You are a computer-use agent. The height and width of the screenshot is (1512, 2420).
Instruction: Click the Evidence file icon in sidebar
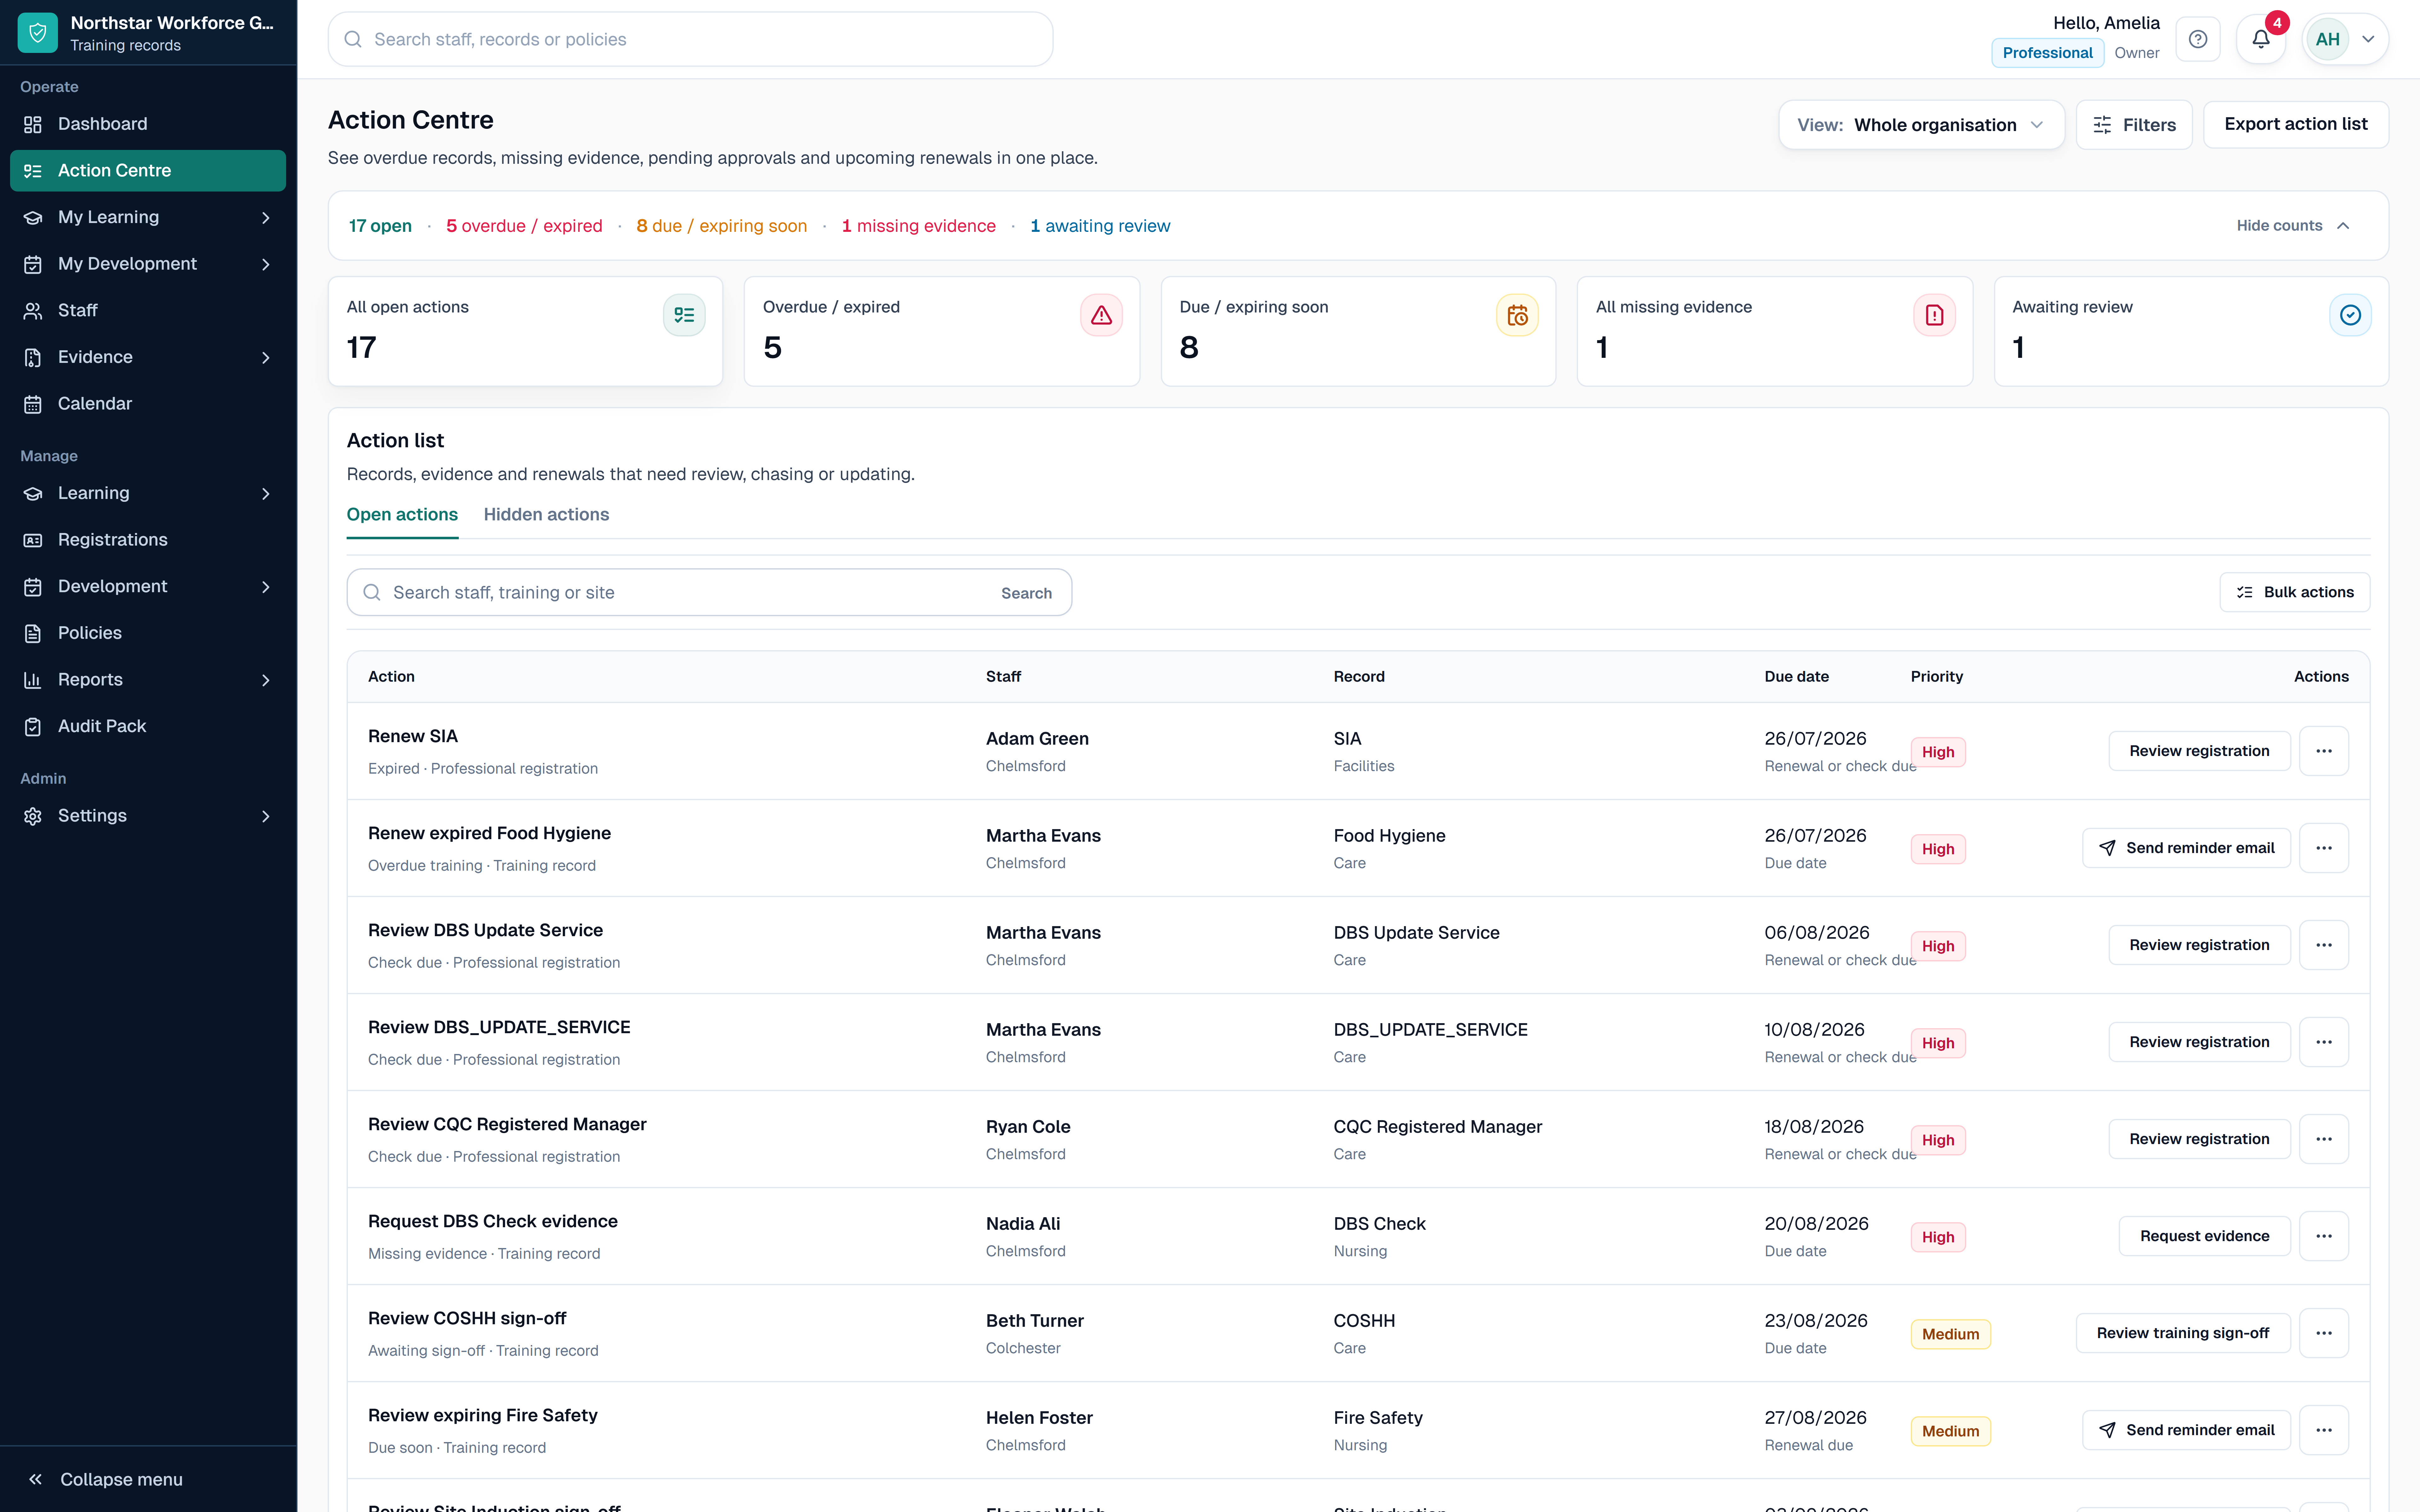(33, 357)
